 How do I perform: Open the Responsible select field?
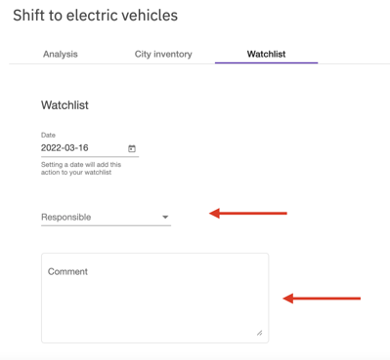[x=106, y=217]
